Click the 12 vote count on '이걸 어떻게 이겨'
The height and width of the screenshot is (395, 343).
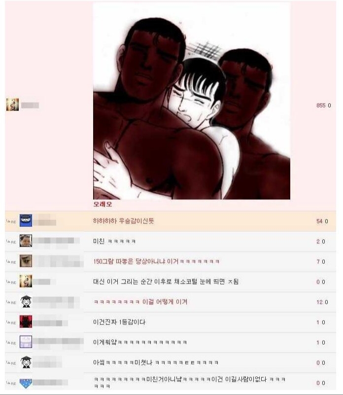coord(319,302)
